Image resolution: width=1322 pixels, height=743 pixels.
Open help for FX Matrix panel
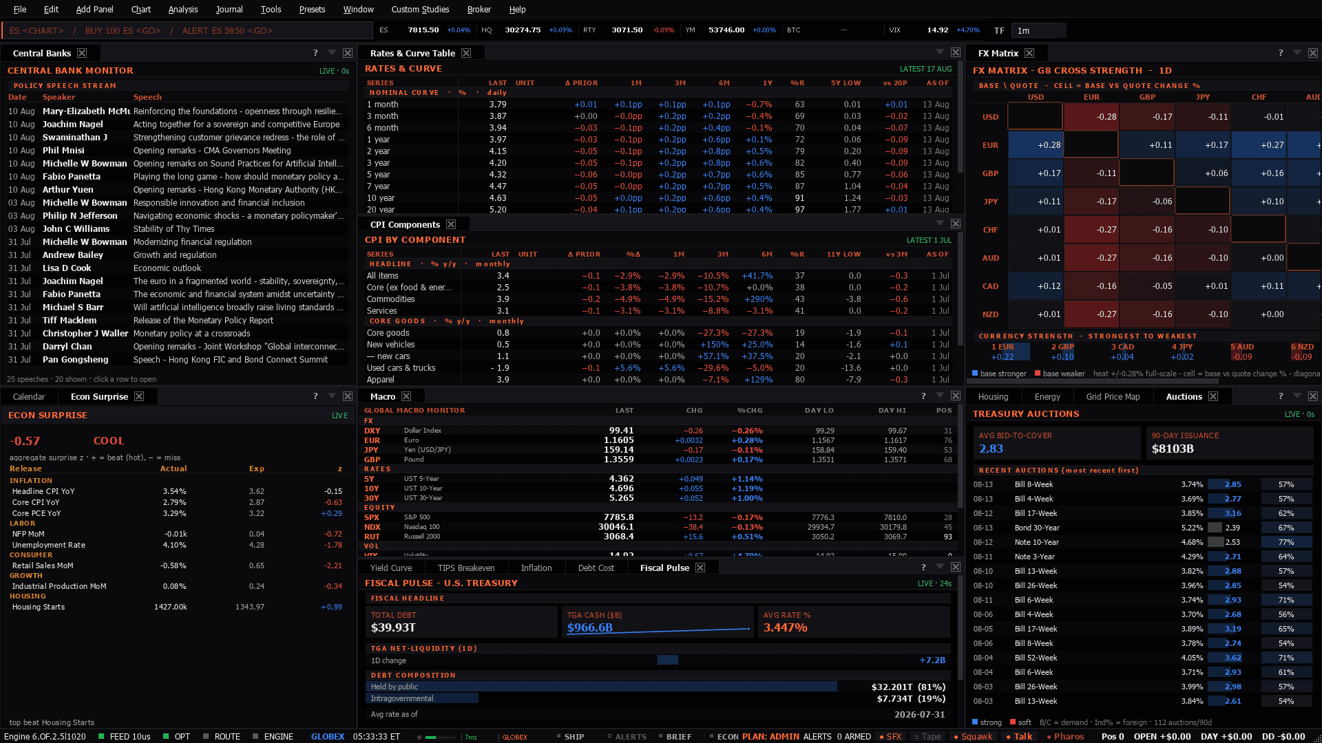point(1281,53)
